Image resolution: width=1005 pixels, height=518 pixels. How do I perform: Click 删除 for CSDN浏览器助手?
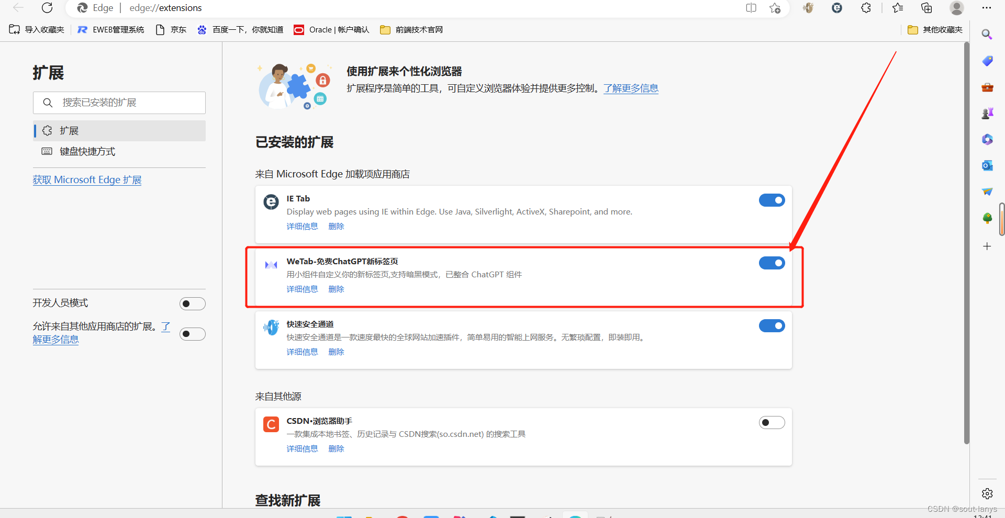(336, 449)
